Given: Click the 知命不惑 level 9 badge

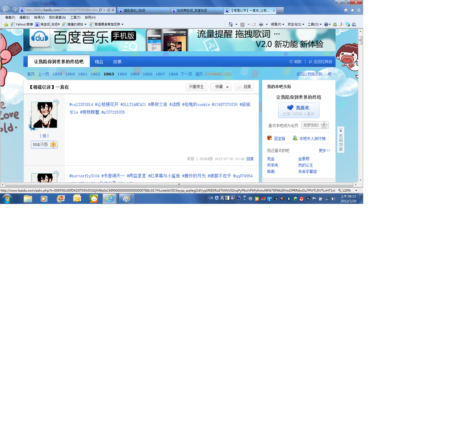Looking at the screenshot, I should [x=44, y=145].
